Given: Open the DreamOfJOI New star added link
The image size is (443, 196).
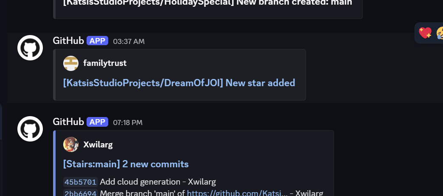Looking at the screenshot, I should click(179, 83).
